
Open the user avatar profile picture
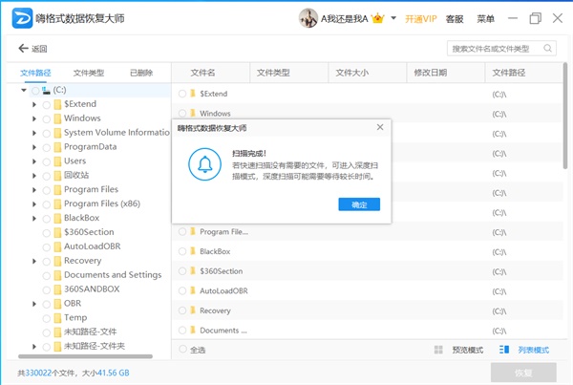308,18
